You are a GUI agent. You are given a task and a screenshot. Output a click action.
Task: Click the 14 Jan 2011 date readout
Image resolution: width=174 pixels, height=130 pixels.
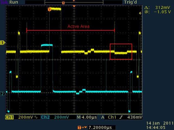pyautogui.click(x=160, y=123)
